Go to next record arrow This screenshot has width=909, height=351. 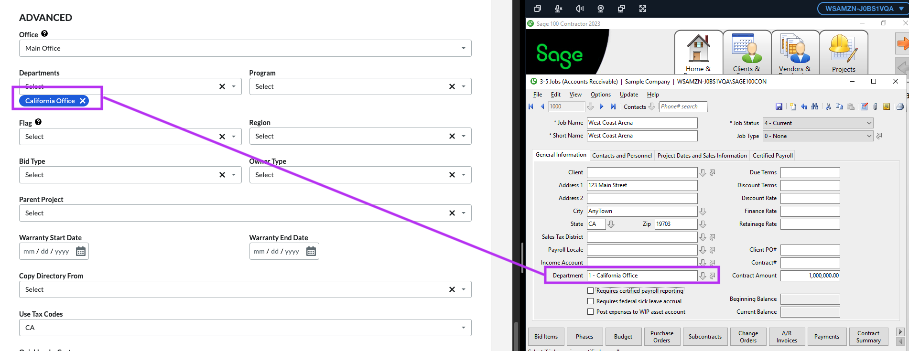[x=602, y=106]
